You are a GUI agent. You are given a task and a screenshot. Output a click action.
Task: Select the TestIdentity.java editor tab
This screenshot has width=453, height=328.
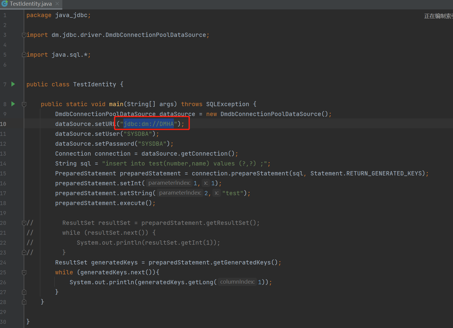point(31,4)
